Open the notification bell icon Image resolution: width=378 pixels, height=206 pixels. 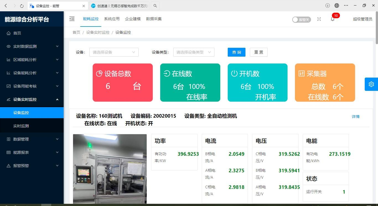(x=333, y=19)
